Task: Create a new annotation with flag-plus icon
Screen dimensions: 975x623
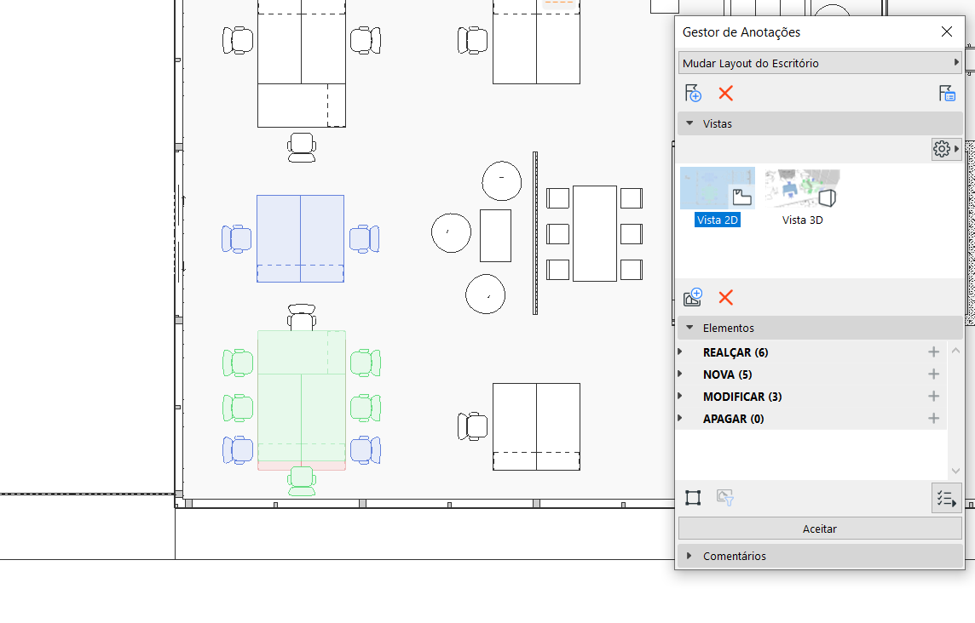Action: (693, 94)
